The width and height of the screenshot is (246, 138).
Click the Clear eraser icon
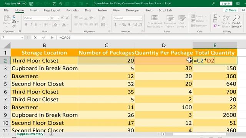[215, 26]
